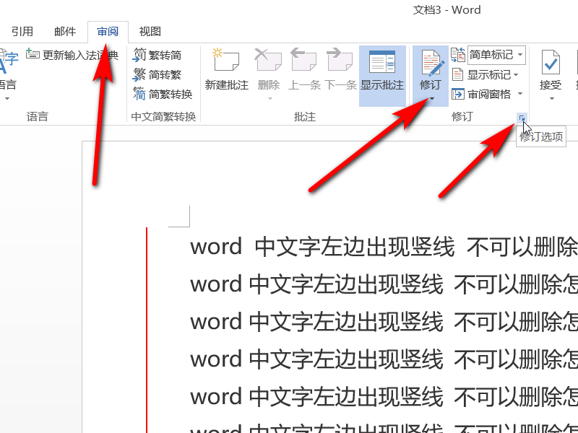Click the 语言 translate icon
The width and height of the screenshot is (578, 433).
pyautogui.click(x=9, y=61)
